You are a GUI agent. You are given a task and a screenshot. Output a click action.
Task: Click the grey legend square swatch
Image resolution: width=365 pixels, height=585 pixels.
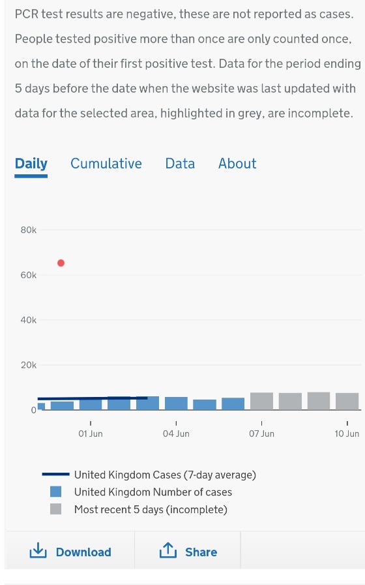pyautogui.click(x=55, y=509)
